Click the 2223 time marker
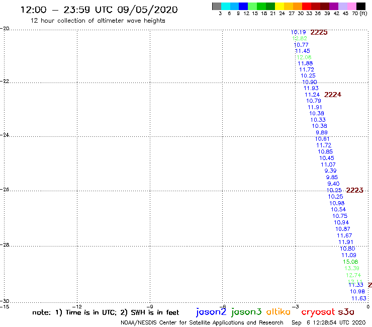This screenshot has height=327, width=372. 355,190
